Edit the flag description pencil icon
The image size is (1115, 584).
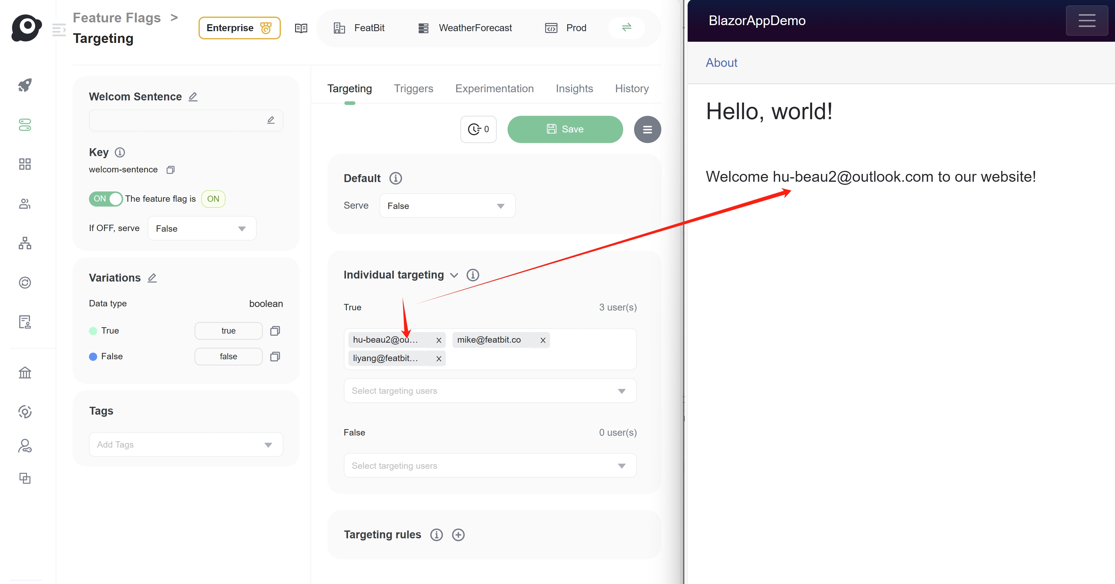271,120
